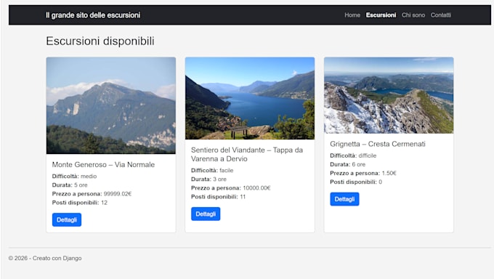Click the site brand "Il grande sito delle escursioni"

[x=93, y=15]
